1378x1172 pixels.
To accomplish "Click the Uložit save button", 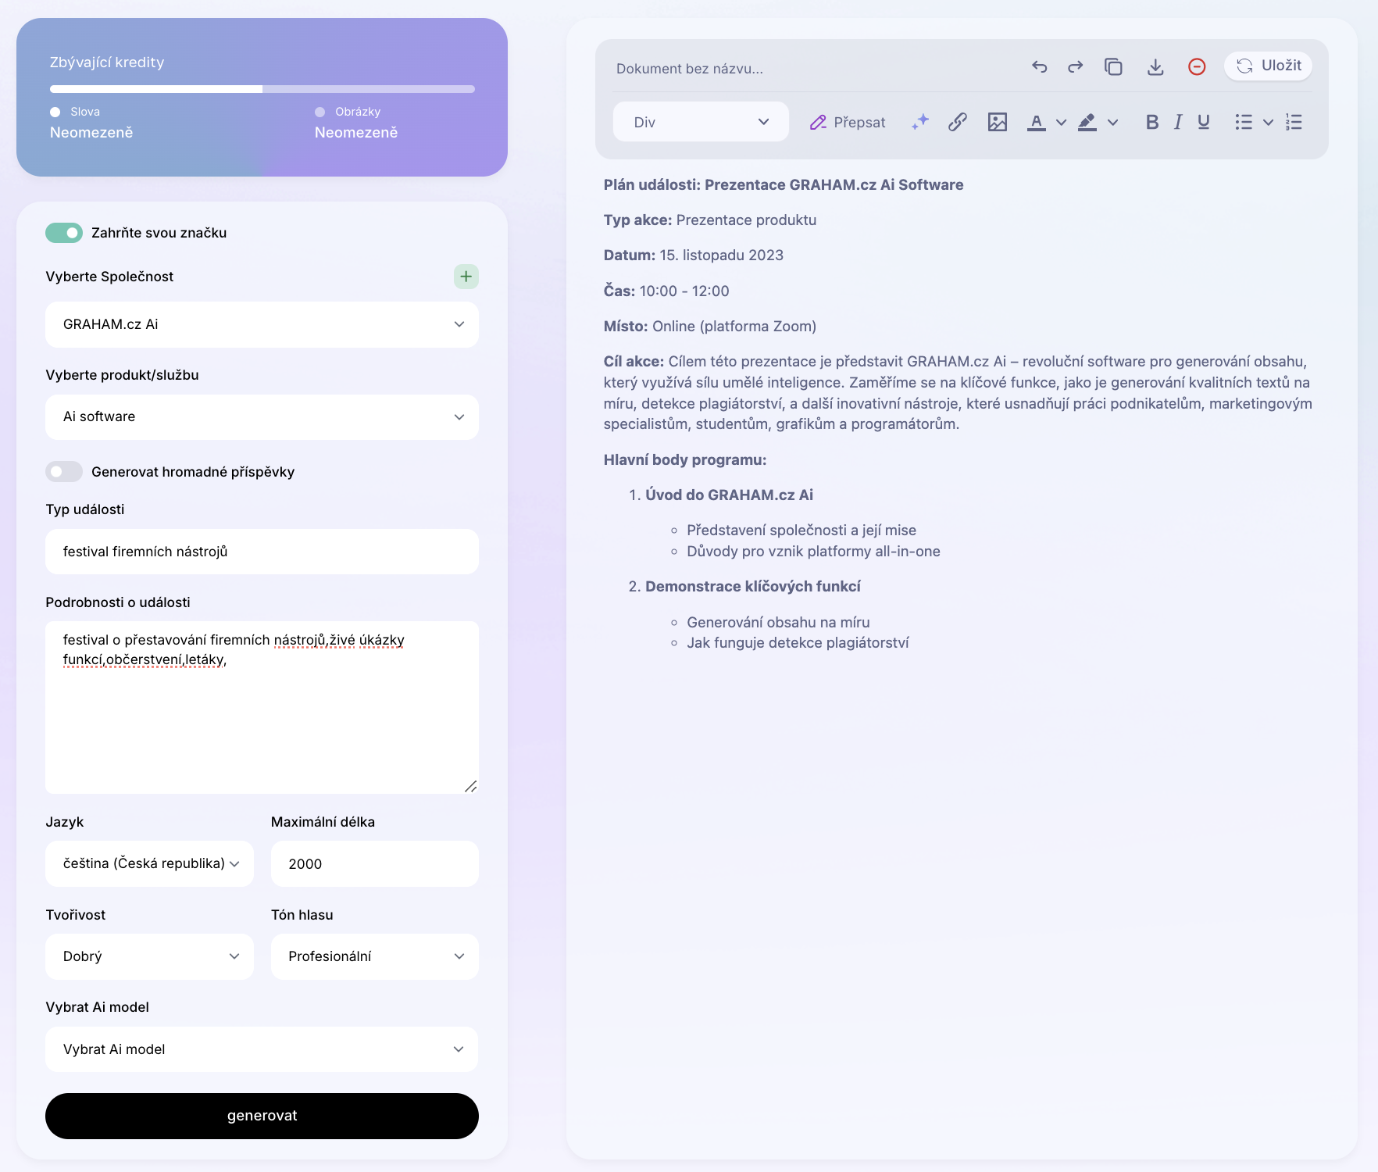I will coord(1269,66).
